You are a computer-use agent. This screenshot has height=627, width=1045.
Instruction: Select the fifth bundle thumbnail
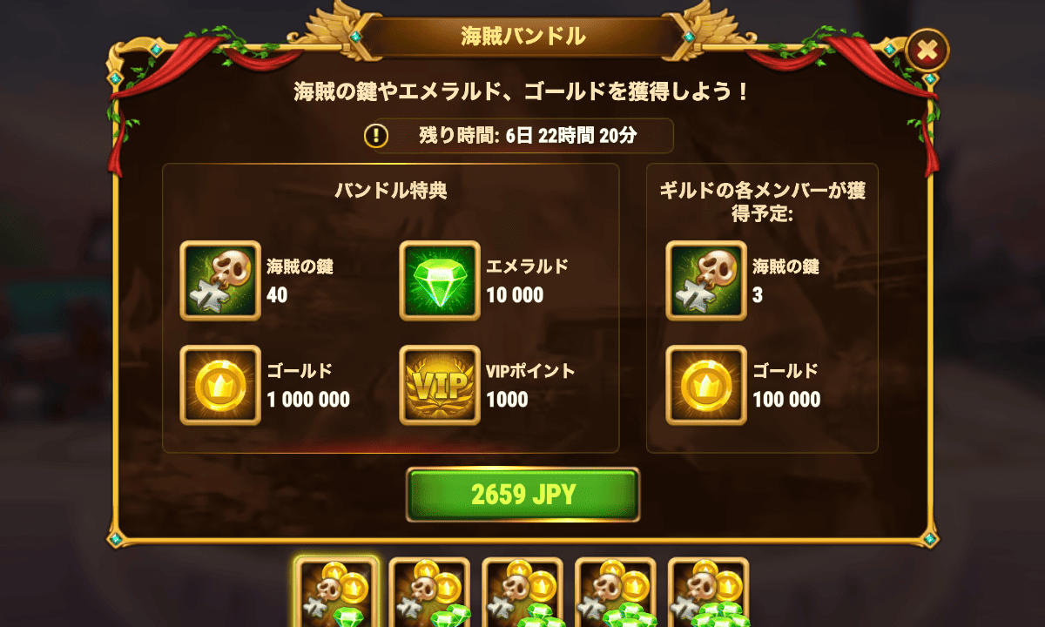[x=708, y=592]
